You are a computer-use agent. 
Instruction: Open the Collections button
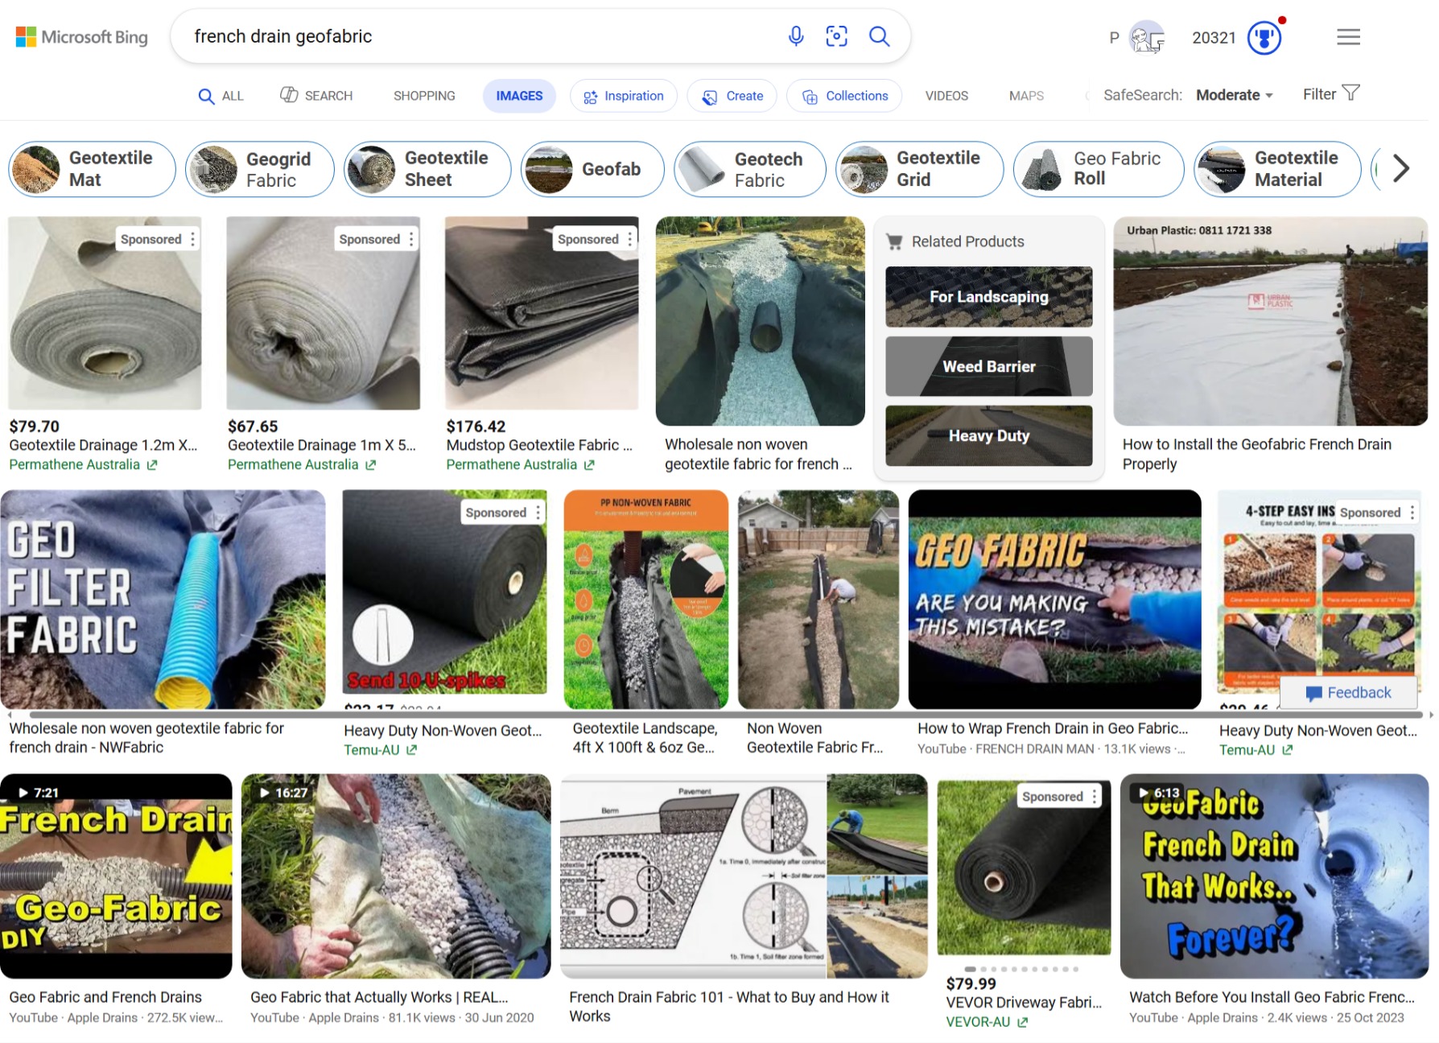click(x=844, y=96)
